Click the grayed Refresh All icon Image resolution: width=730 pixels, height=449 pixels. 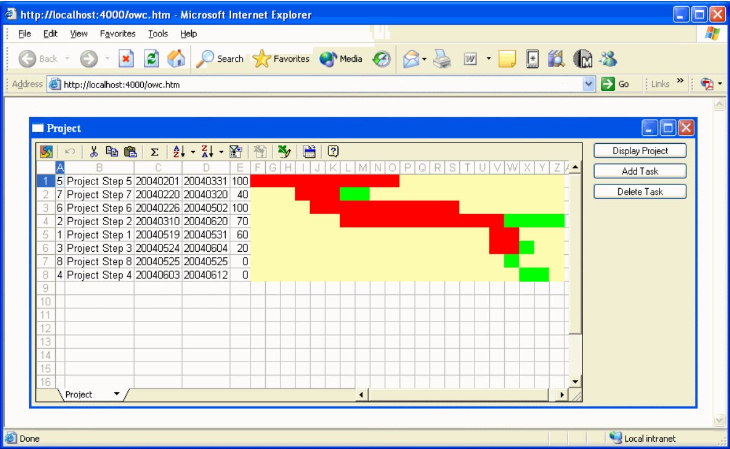[260, 152]
